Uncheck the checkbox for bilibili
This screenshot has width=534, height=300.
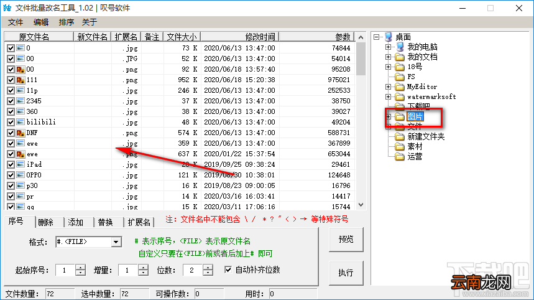[11, 122]
